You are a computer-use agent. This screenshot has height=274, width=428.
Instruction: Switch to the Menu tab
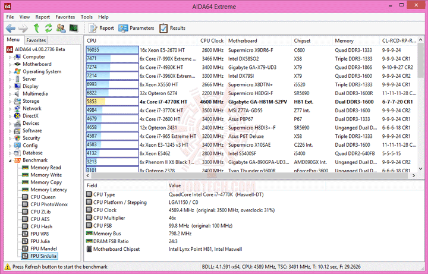13,40
